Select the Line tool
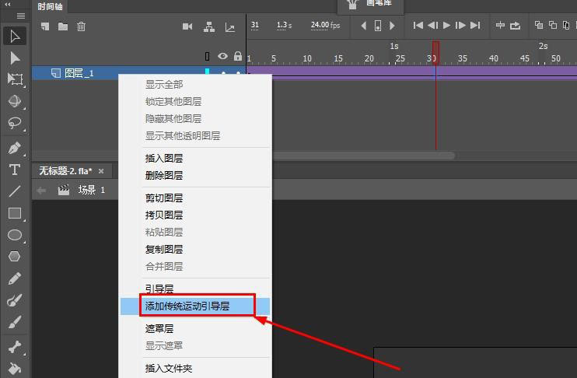Screen dimensions: 577x378 point(15,191)
